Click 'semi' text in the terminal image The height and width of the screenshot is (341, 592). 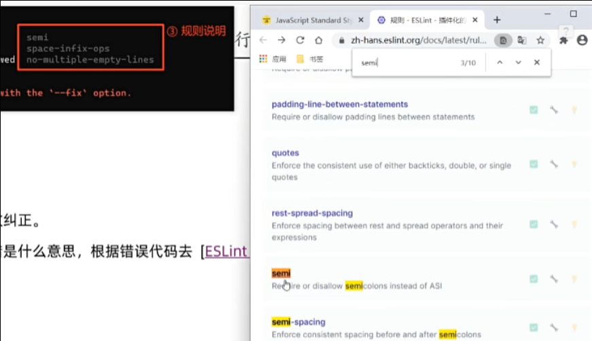pyautogui.click(x=37, y=37)
